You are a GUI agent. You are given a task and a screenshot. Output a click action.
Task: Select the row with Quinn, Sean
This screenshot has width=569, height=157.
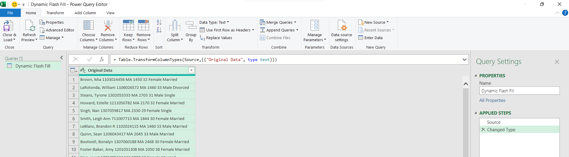[137, 134]
